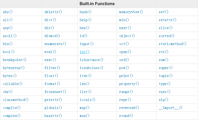Click the bool() link
198x120 pixels.
[9, 52]
